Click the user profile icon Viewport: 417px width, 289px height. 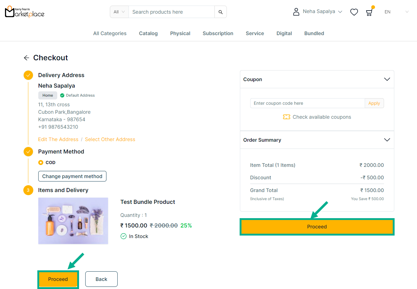pos(296,12)
